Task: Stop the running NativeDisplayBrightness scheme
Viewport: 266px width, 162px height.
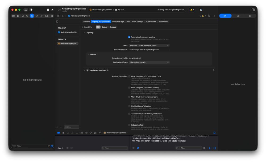Action: (48, 10)
